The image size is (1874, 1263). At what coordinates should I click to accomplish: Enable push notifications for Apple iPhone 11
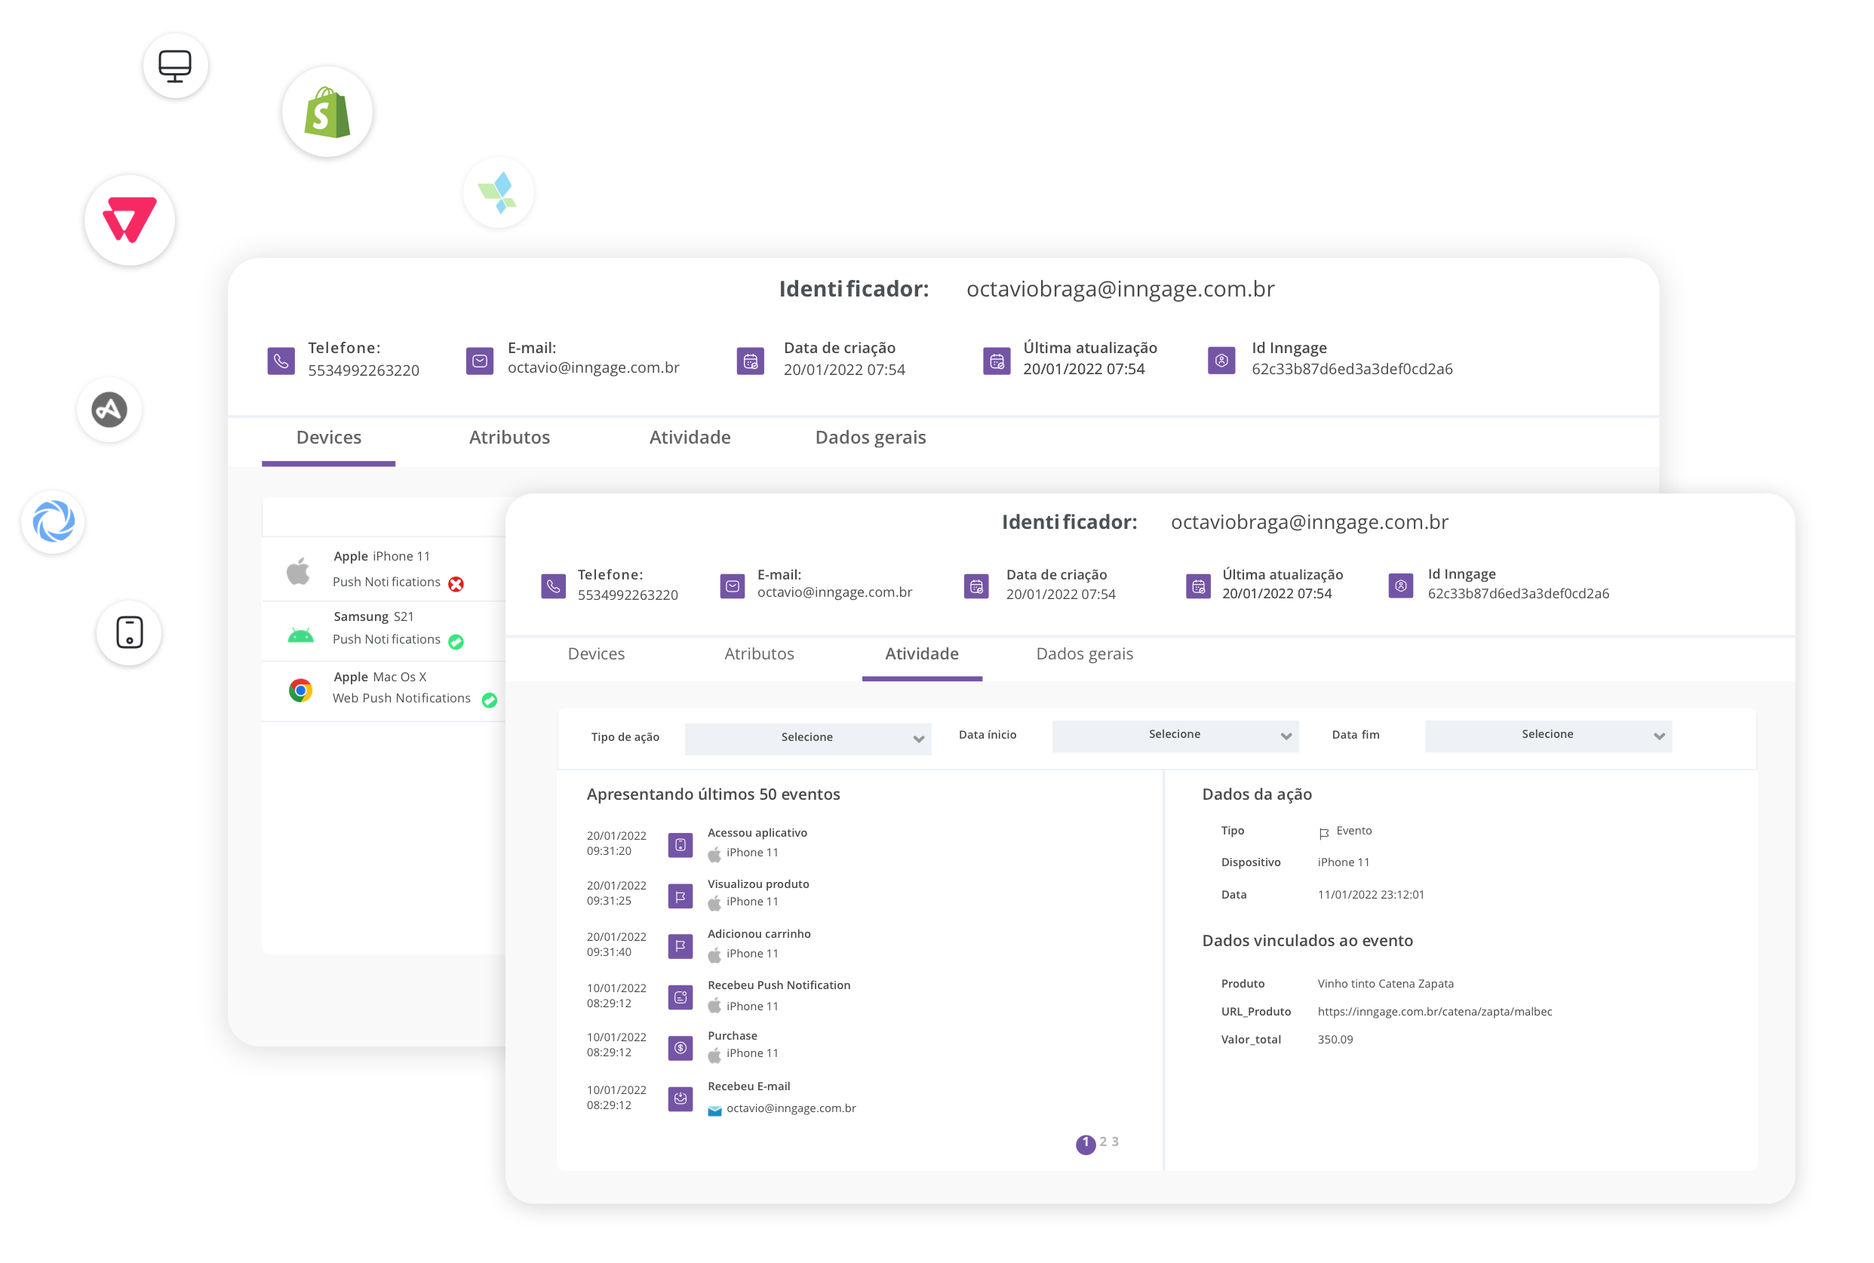point(456,583)
